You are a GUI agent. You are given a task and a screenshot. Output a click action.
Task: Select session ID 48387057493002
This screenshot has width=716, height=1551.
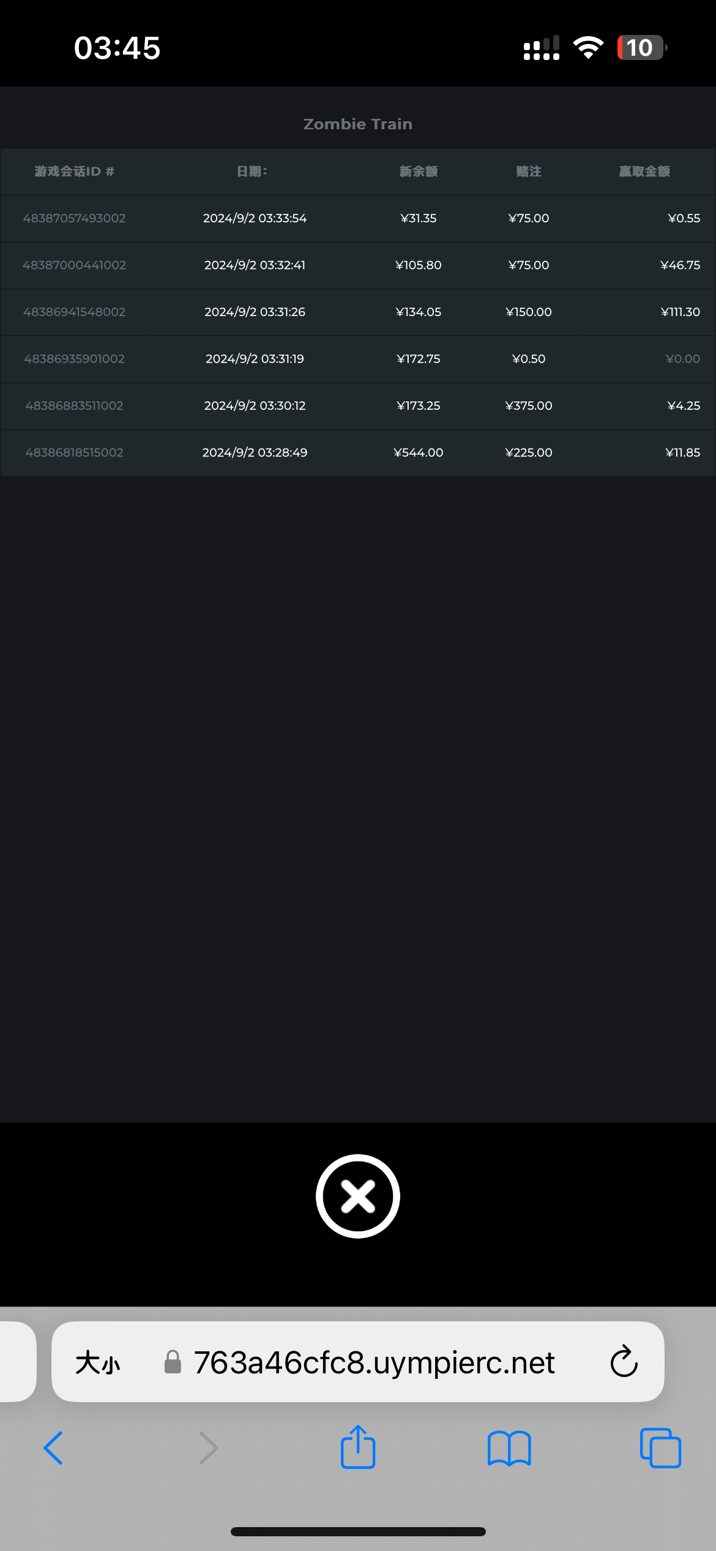(74, 219)
